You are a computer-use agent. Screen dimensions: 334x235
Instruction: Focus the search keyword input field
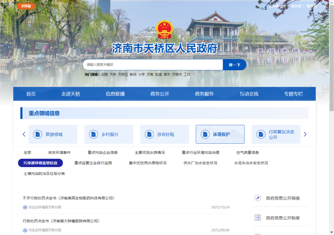click(153, 65)
